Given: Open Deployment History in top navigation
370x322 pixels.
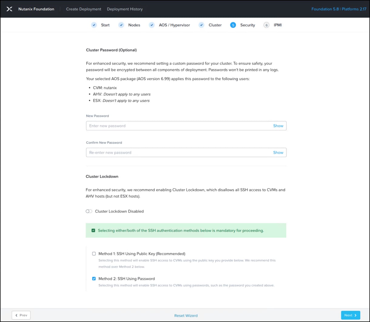Looking at the screenshot, I should tap(125, 9).
